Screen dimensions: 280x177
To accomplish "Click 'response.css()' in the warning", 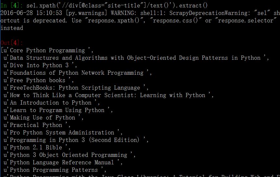I will 175,20.
